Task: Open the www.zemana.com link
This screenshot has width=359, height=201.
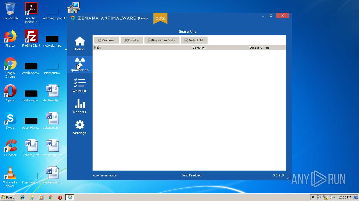Action: coord(105,175)
